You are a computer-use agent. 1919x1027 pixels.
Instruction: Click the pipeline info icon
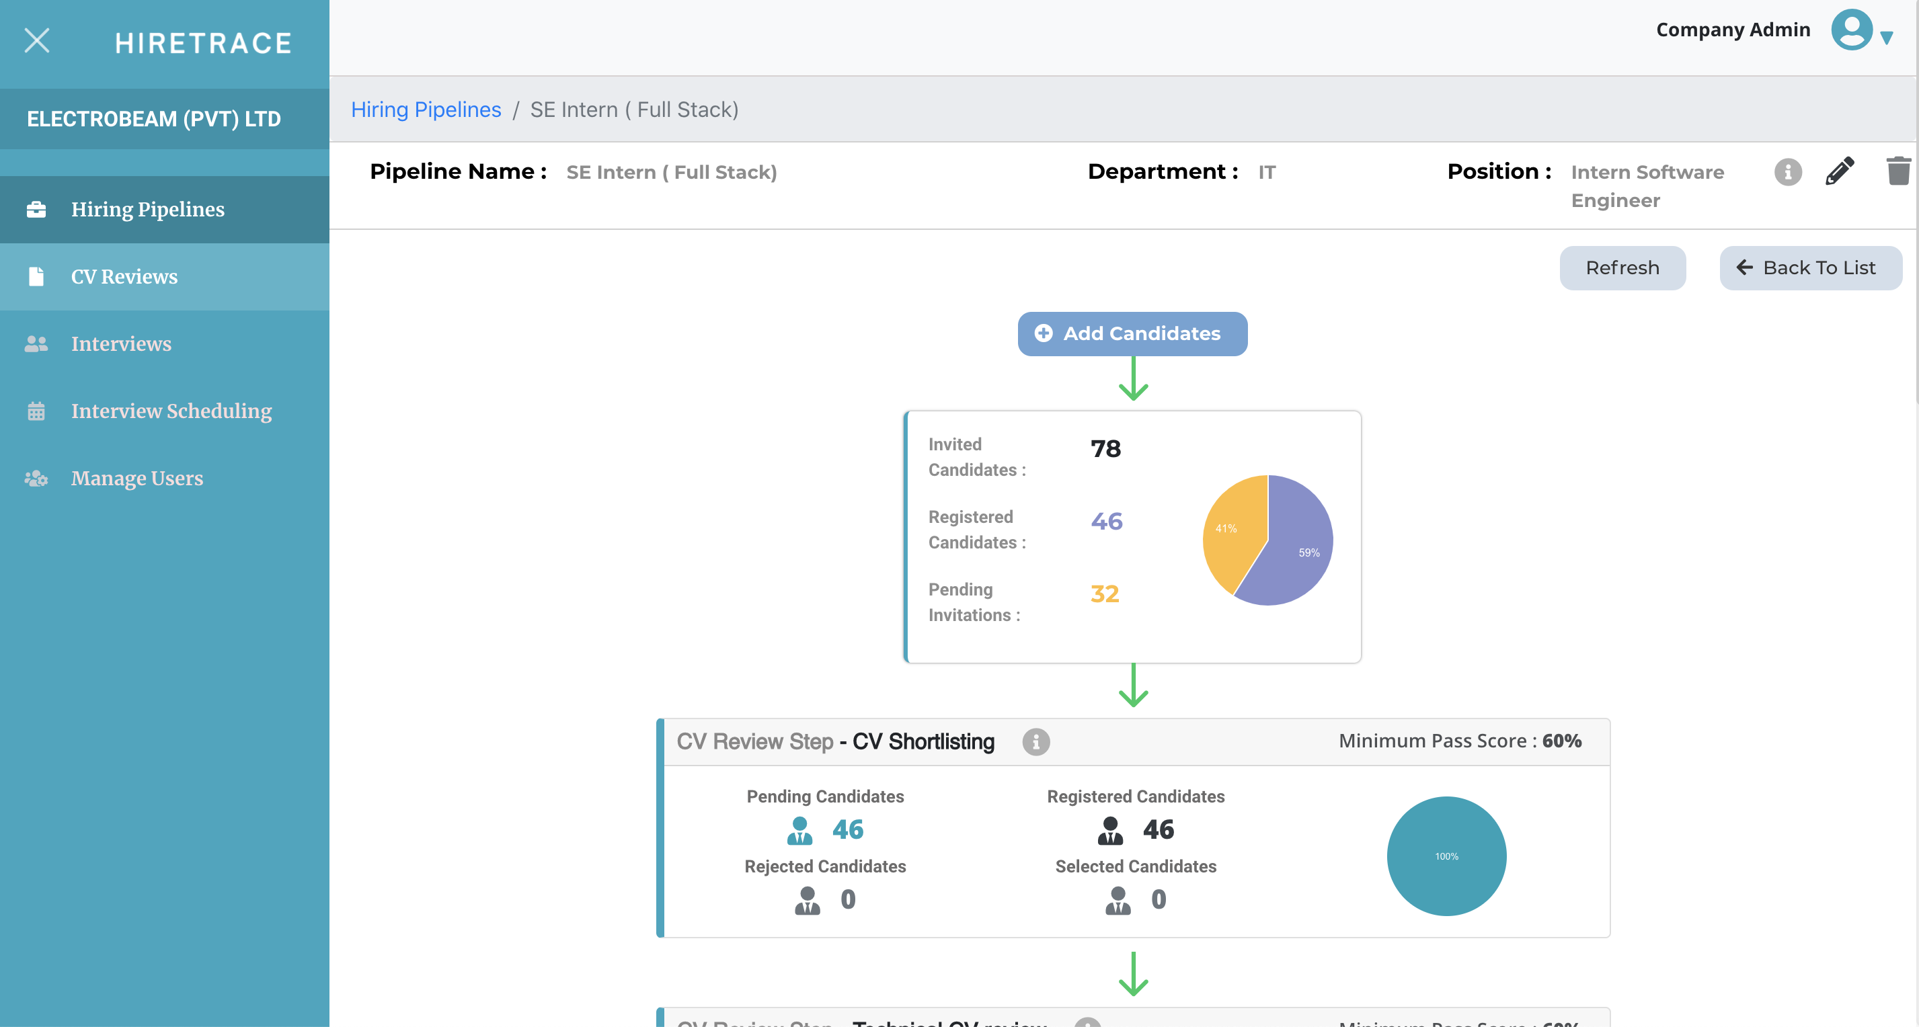pos(1788,171)
